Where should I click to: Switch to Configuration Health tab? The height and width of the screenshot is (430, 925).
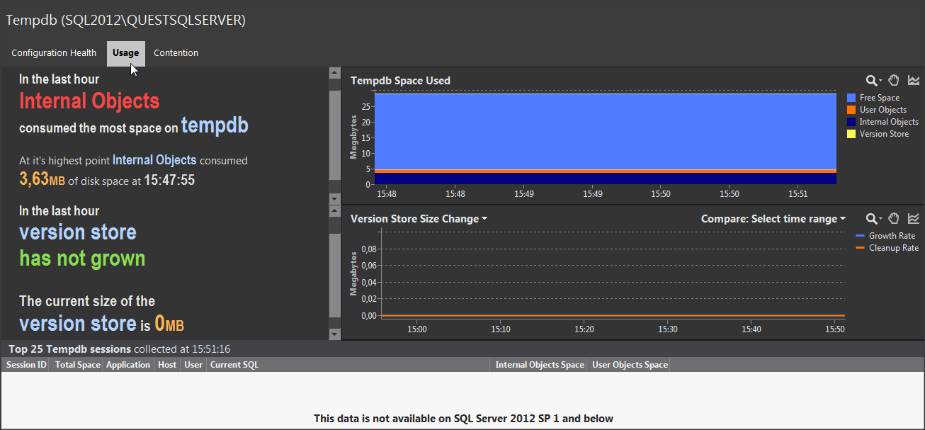54,53
